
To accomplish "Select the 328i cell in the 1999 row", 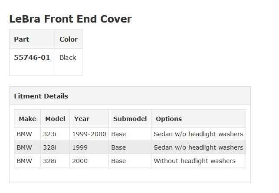I will click(x=49, y=147).
